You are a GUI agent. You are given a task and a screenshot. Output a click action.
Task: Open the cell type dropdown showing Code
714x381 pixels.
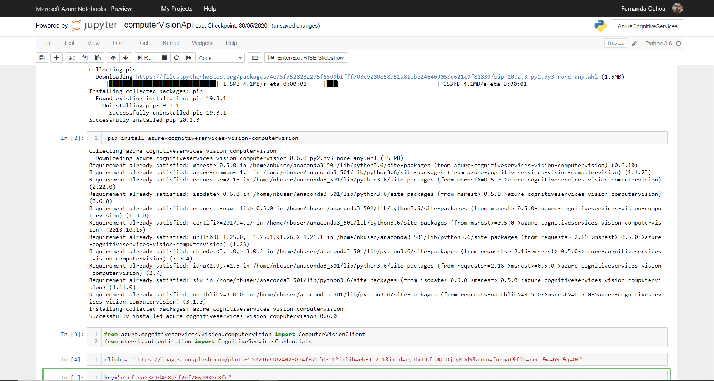221,58
